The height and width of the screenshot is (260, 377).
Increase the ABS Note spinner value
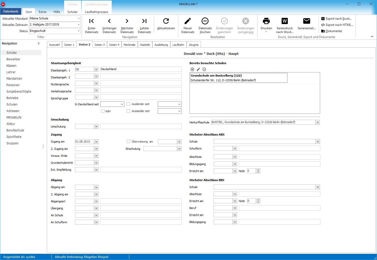(258, 170)
